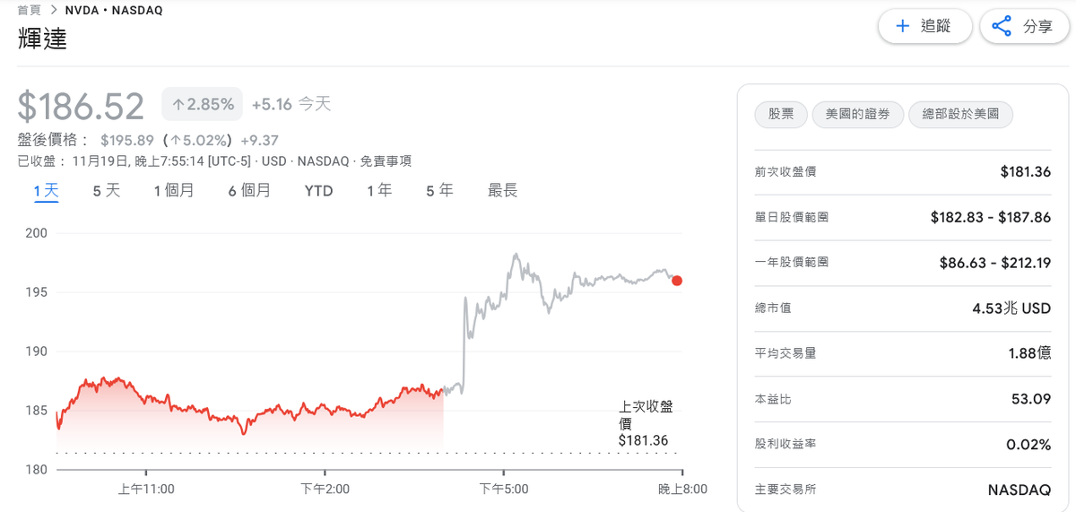Click the share icon beside 分享
The height and width of the screenshot is (512, 1076).
[1002, 26]
